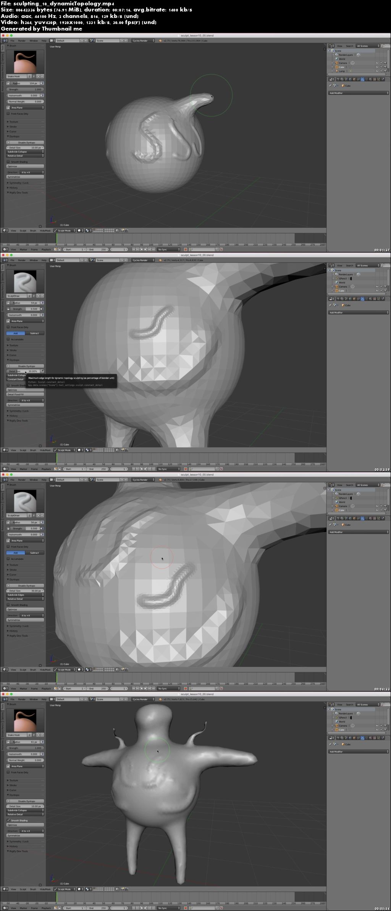Viewport: 391px width, 911px height.
Task: Click the Properties editor-type icon, 00:01:27 frame
Action: pyautogui.click(x=331, y=79)
